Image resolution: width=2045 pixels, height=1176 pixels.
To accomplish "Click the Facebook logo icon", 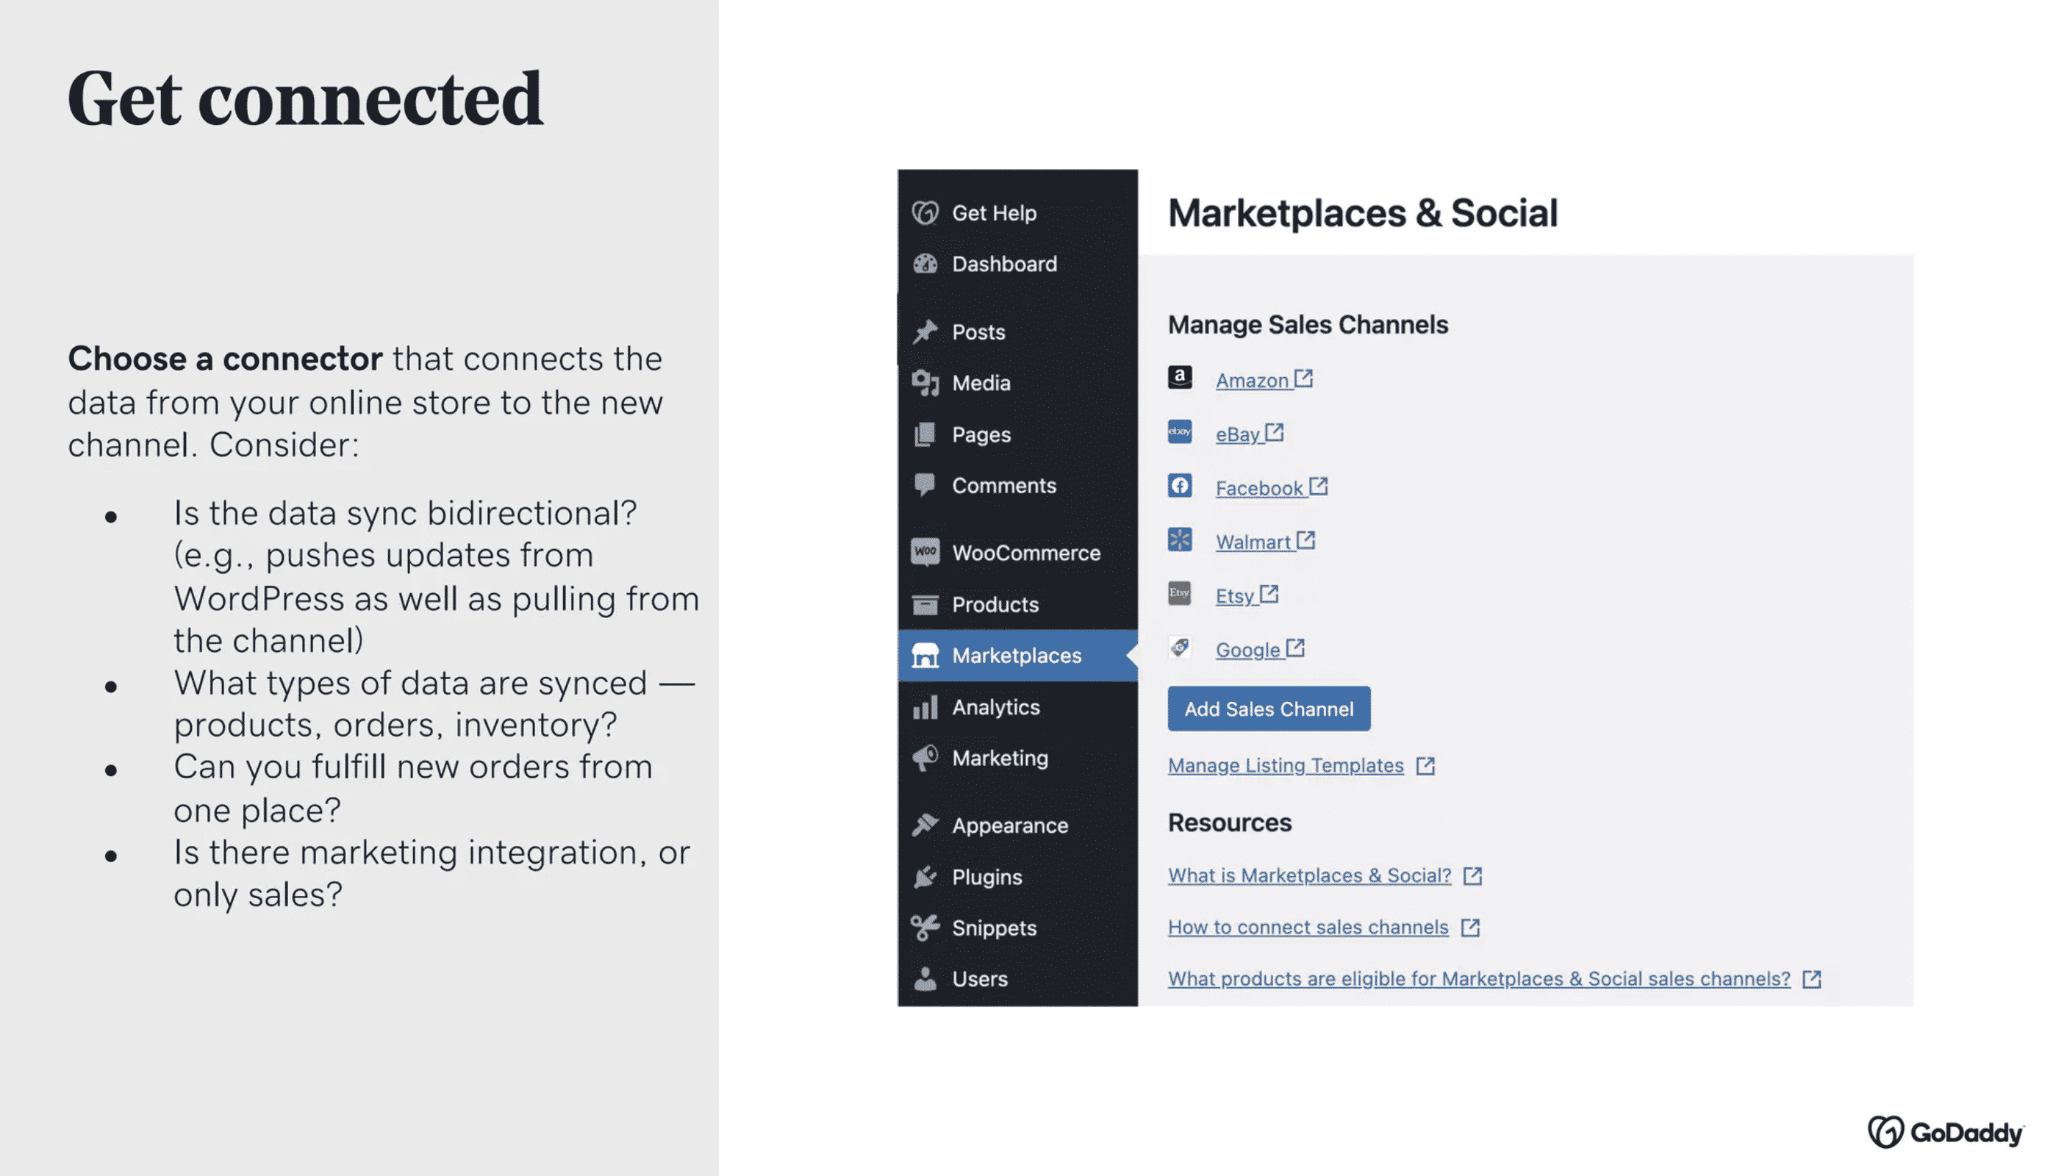I will pyautogui.click(x=1179, y=485).
